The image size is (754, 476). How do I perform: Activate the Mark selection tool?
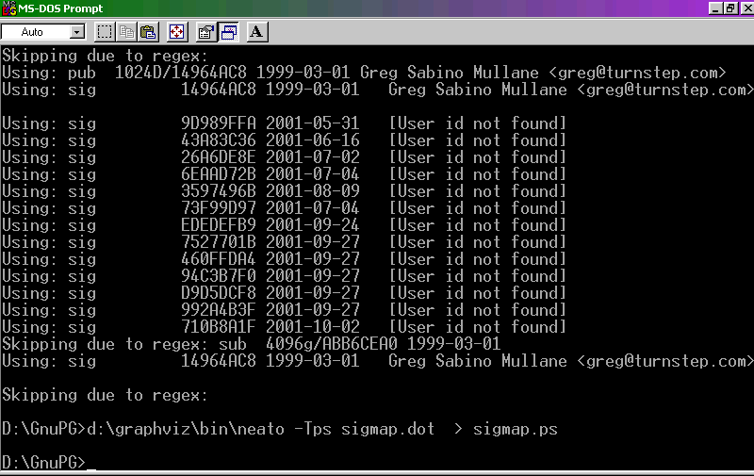coord(105,32)
